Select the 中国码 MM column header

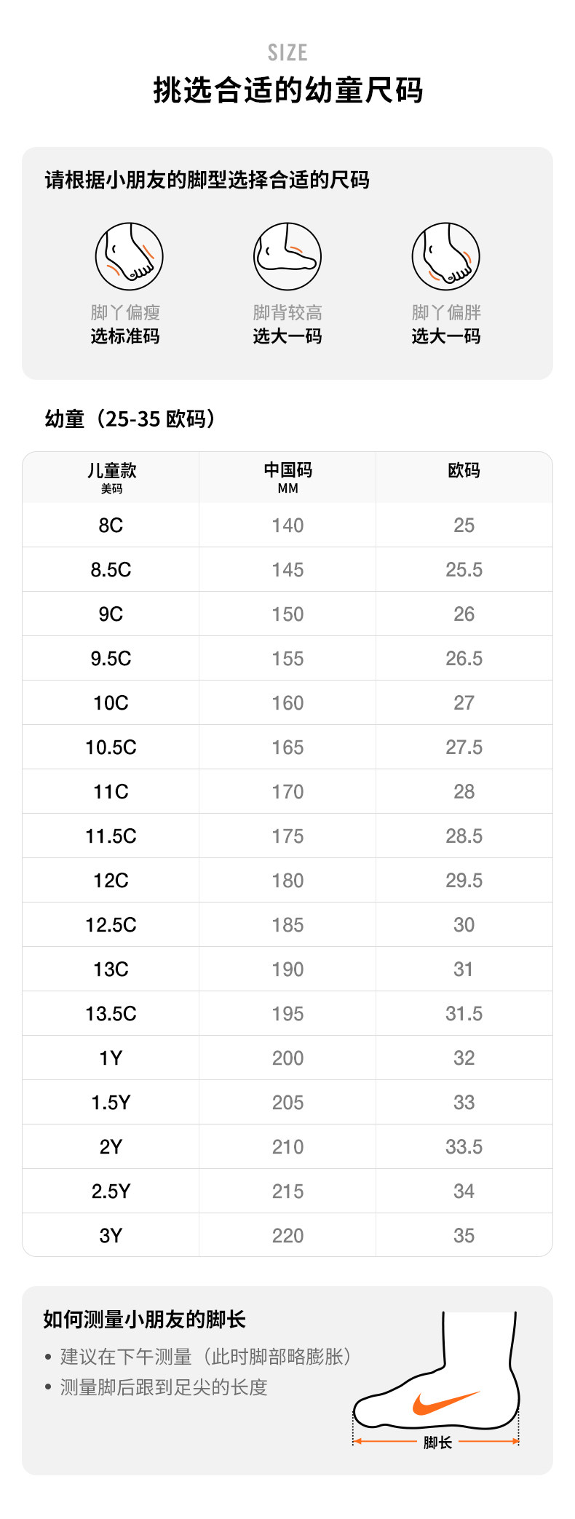point(287,477)
